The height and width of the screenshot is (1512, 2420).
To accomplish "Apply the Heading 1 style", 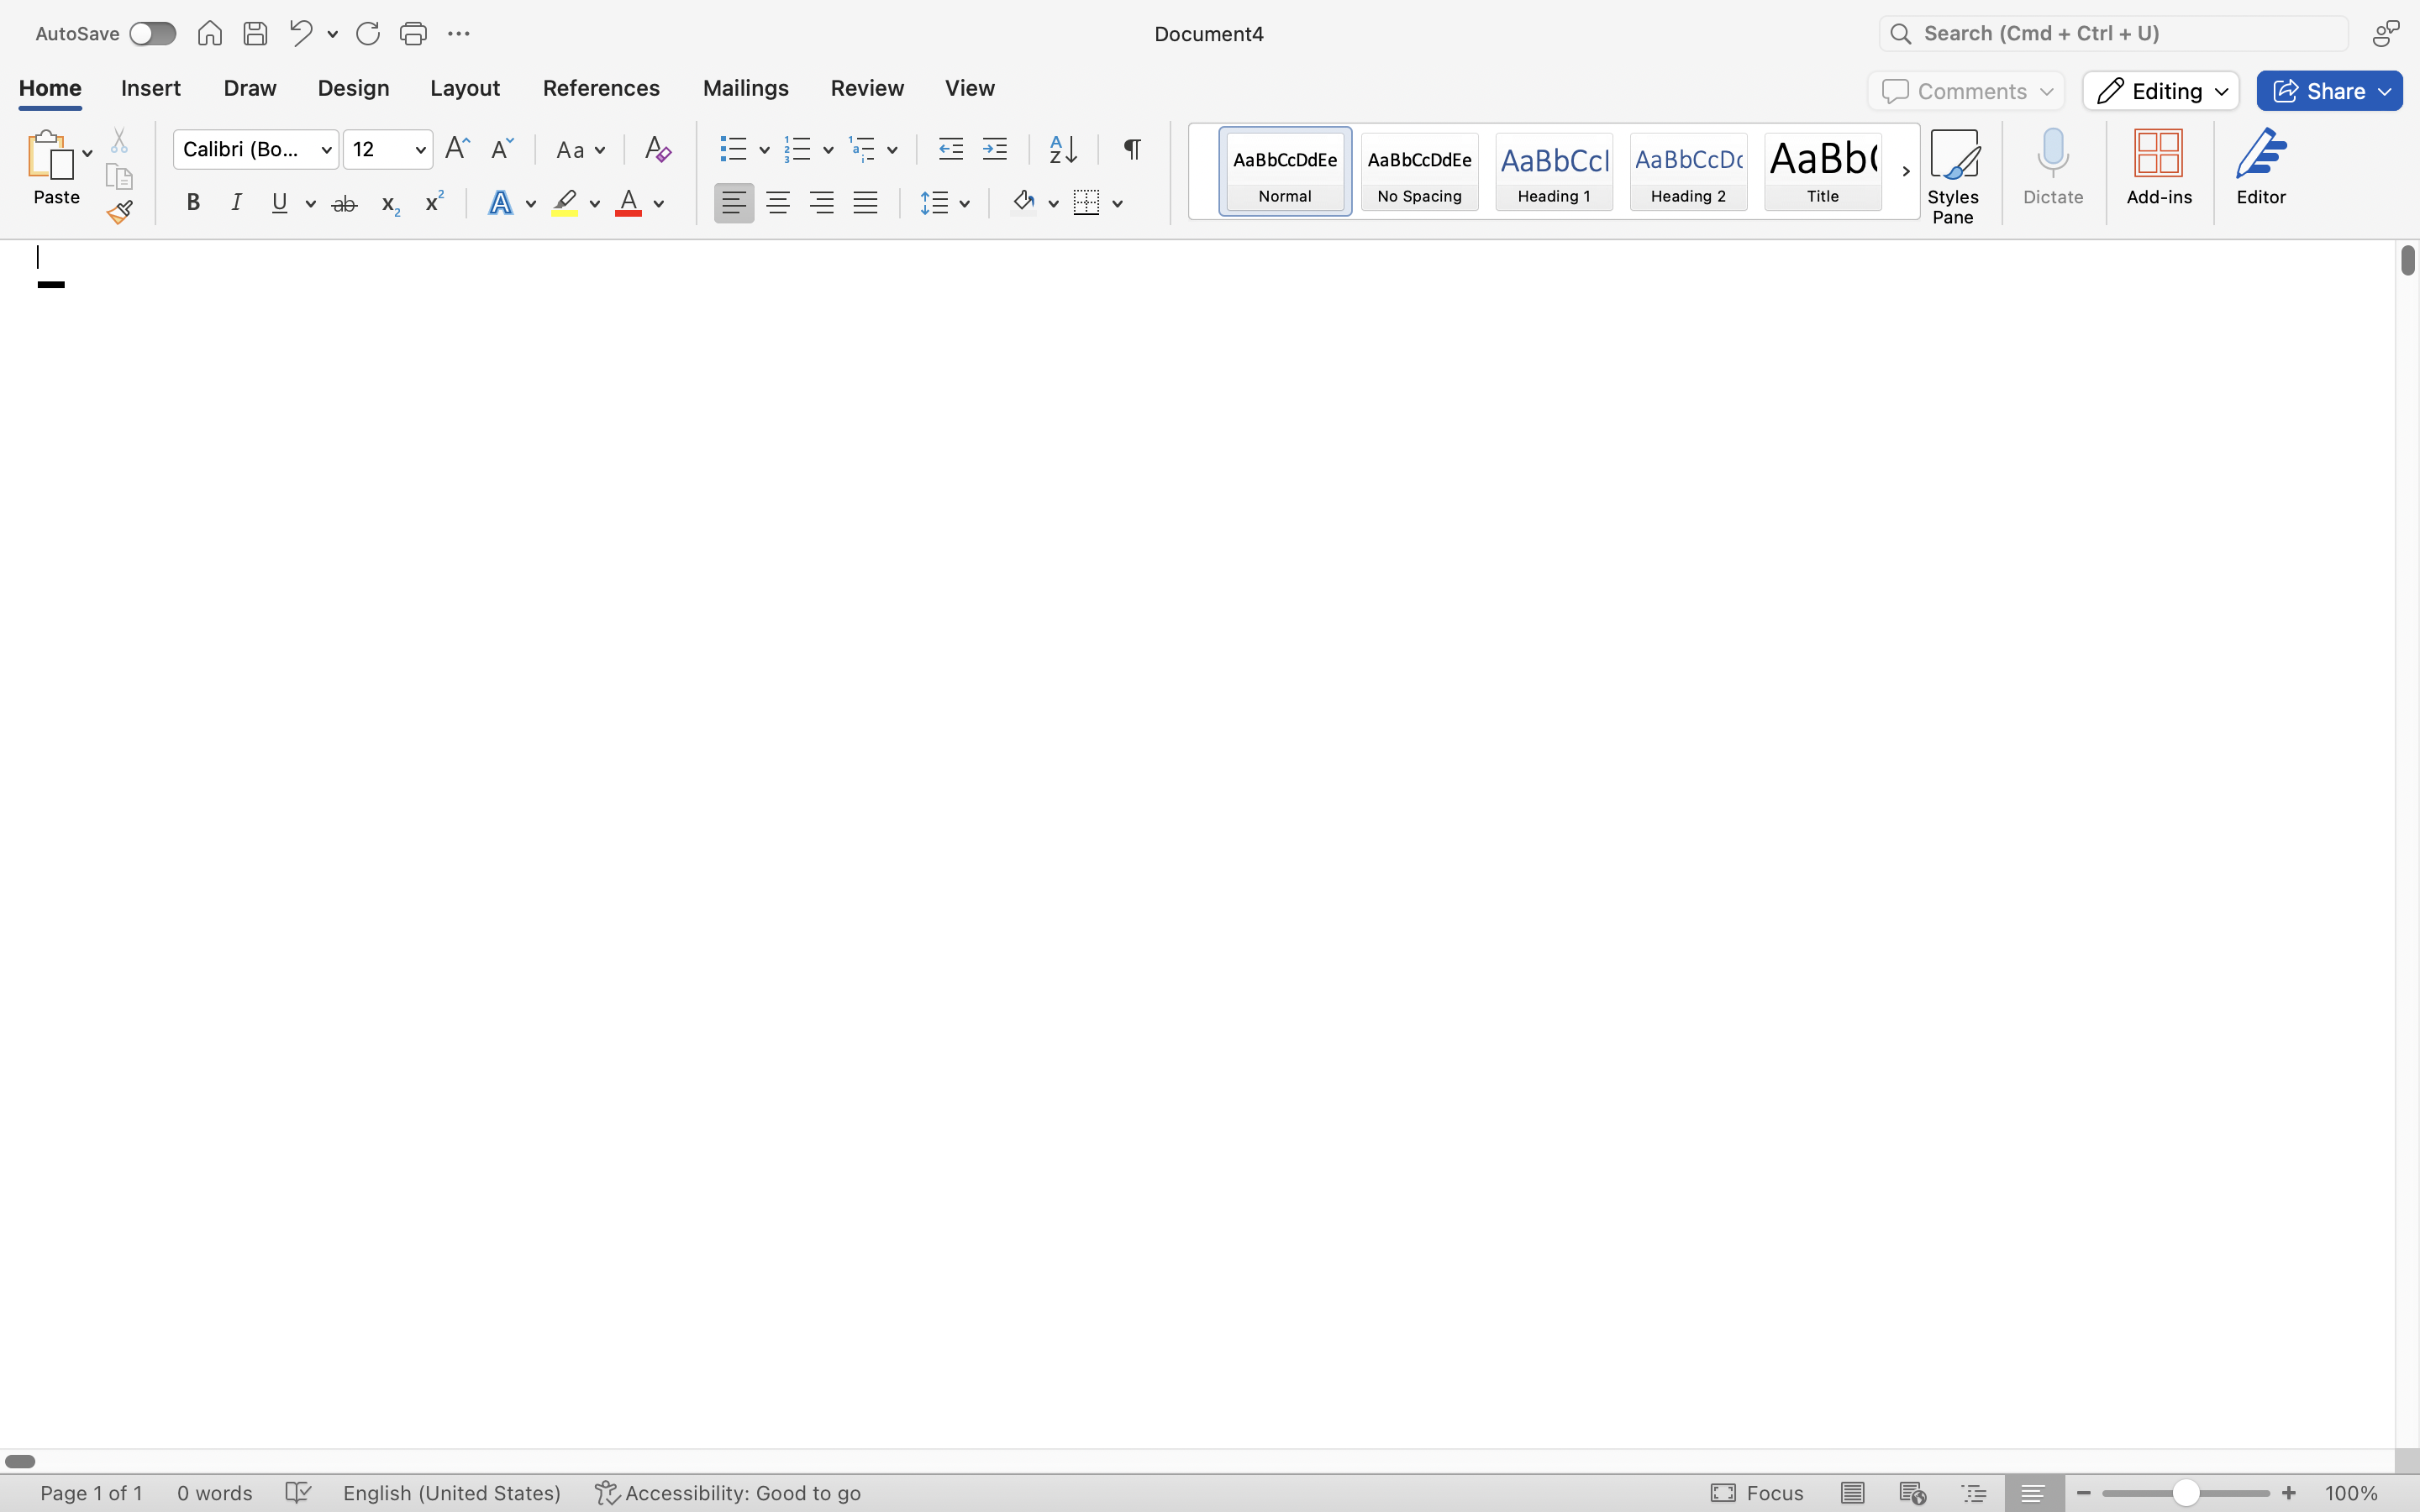I will tap(1553, 171).
